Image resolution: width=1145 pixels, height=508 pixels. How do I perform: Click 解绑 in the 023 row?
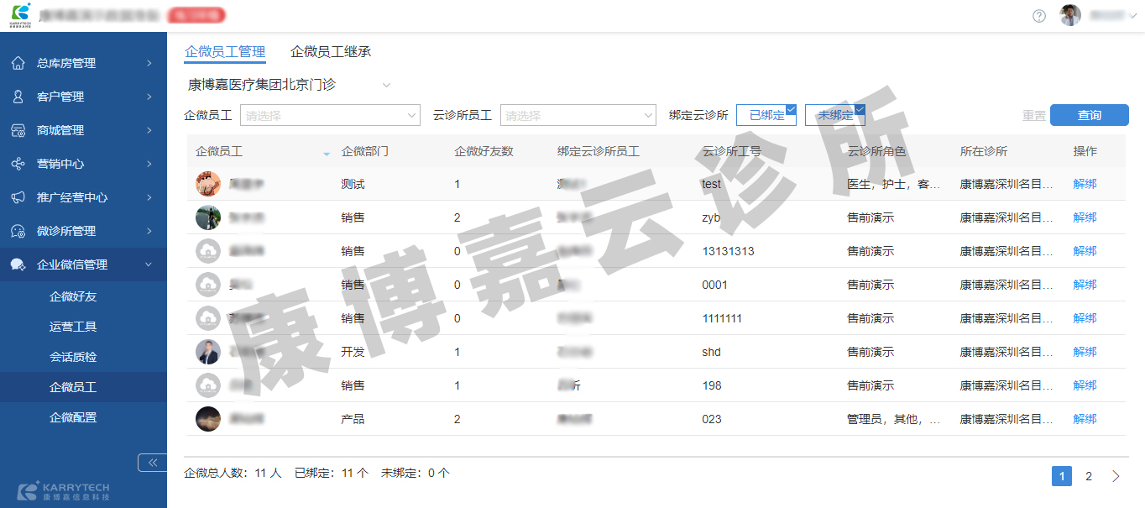click(1085, 419)
